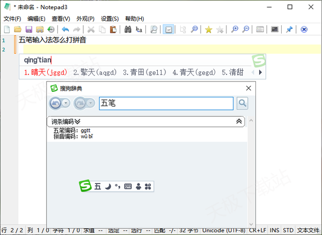
Task: Open the soft keyboard icon
Action: point(128,186)
